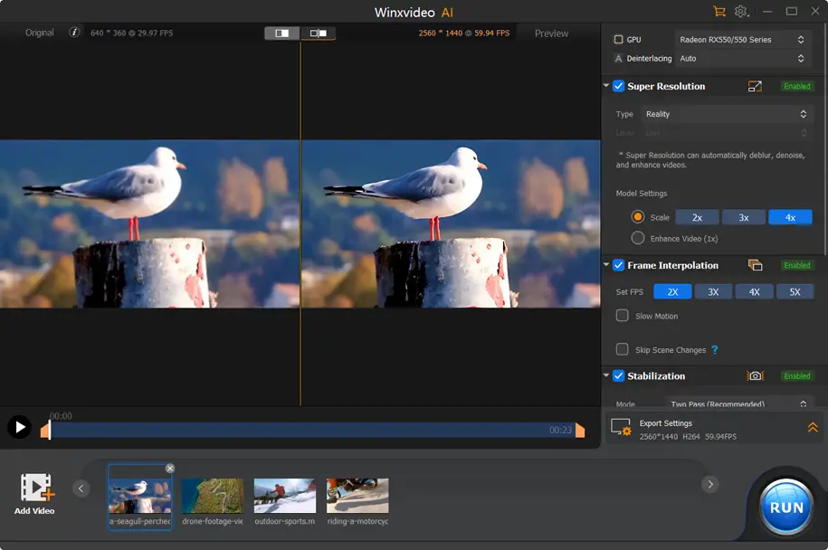
Task: Select the Enhance Video (1x) radio button
Action: click(x=638, y=238)
